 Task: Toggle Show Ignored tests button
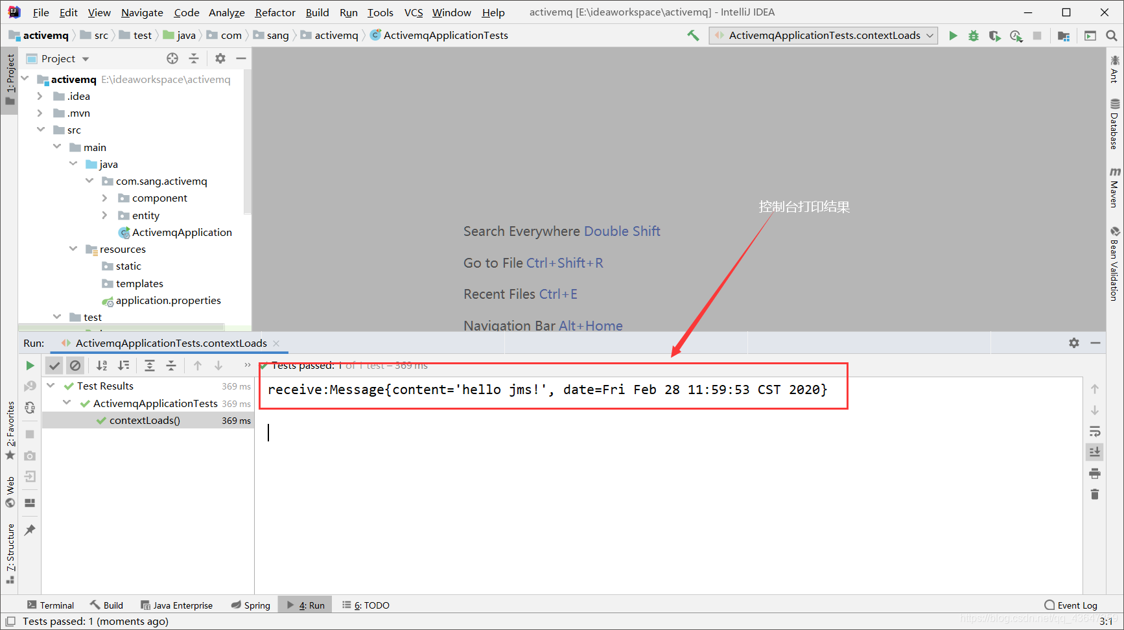[75, 366]
